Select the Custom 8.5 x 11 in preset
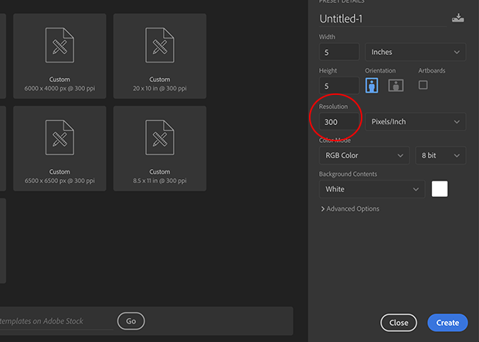 tap(160, 148)
